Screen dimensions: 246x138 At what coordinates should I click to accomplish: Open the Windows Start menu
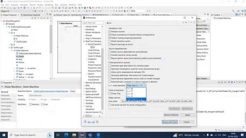point(4,135)
